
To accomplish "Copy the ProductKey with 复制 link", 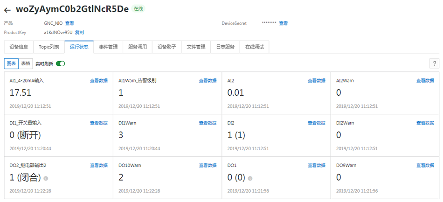I will click(79, 33).
